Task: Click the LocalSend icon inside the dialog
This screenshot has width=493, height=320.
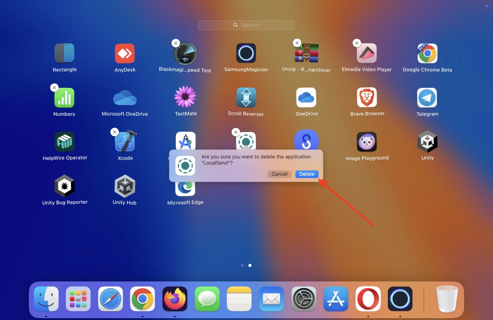Action: (x=185, y=166)
